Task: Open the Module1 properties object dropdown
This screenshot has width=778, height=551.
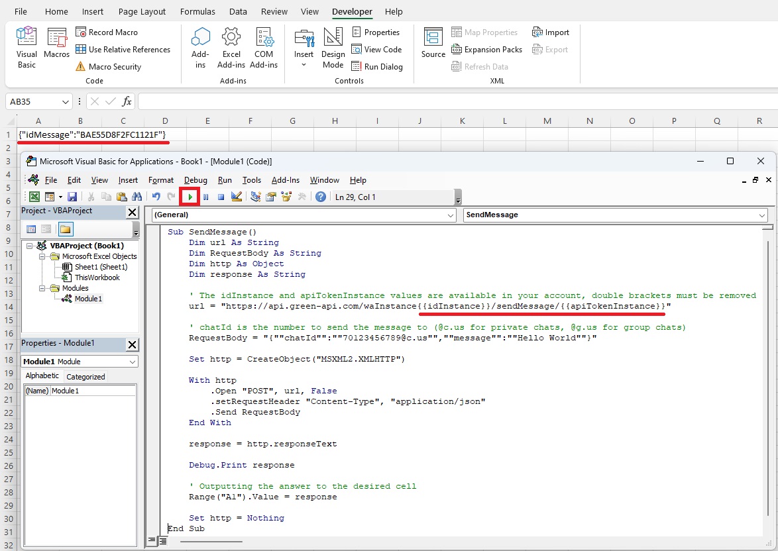Action: tap(133, 362)
